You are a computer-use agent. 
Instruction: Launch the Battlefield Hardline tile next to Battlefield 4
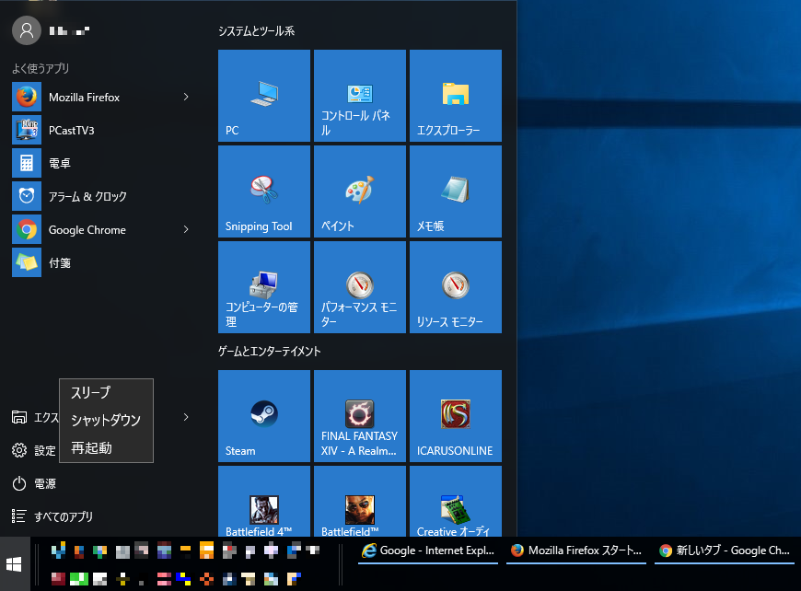(x=360, y=501)
